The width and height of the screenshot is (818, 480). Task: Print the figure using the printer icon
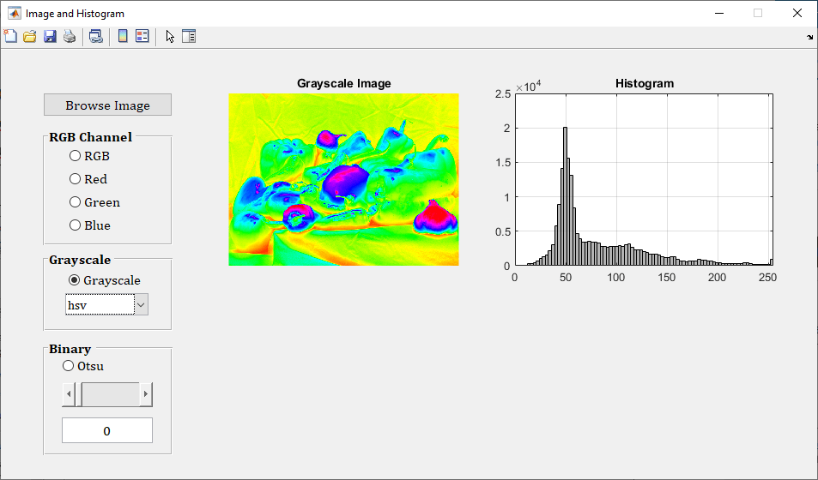click(x=70, y=36)
